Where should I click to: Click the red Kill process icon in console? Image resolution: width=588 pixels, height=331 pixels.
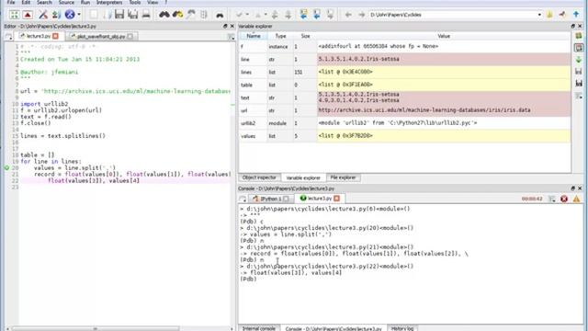pos(564,199)
